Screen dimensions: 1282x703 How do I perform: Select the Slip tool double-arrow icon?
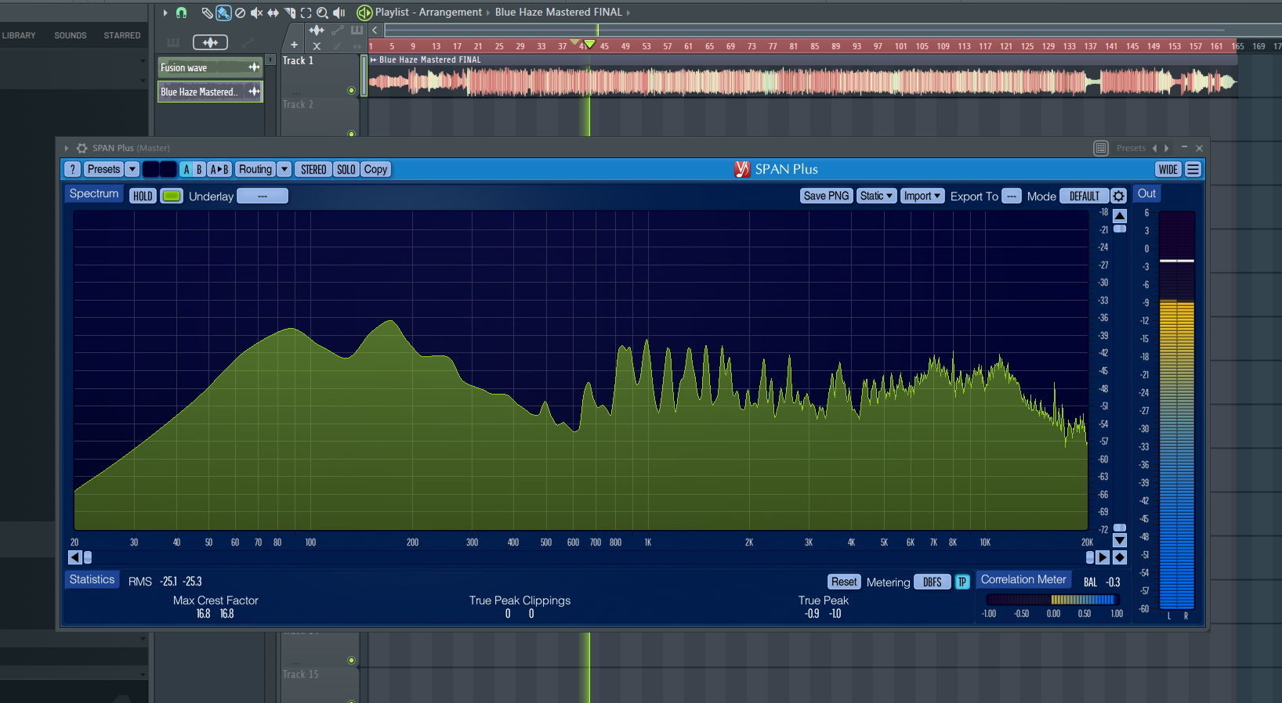[x=273, y=13]
